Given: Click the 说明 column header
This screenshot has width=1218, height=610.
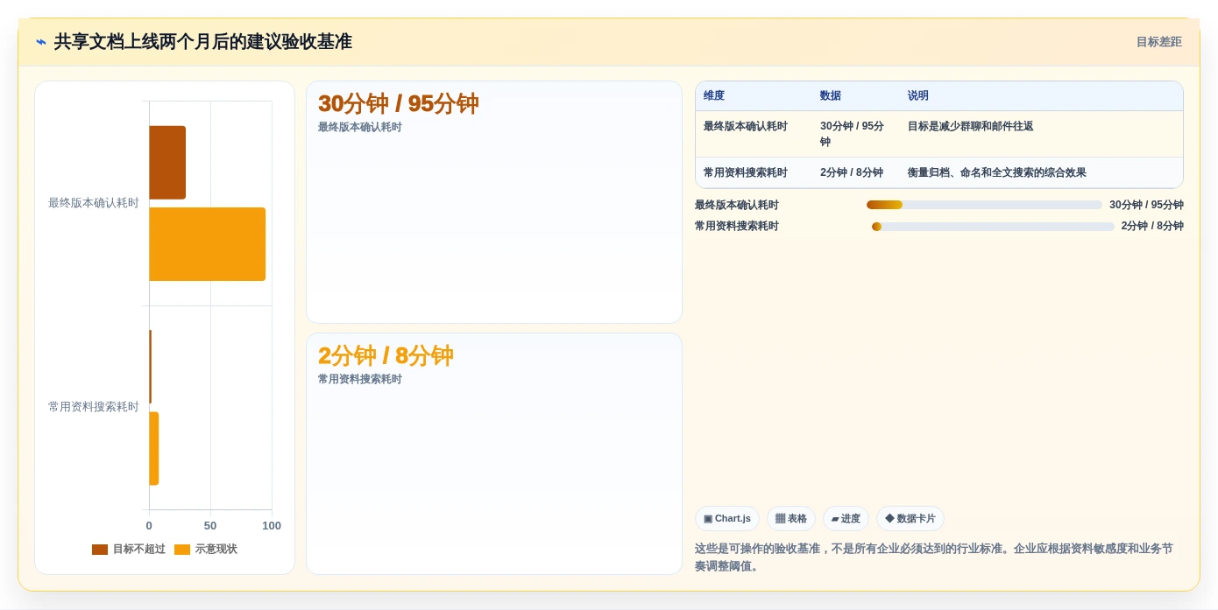Looking at the screenshot, I should pos(918,96).
